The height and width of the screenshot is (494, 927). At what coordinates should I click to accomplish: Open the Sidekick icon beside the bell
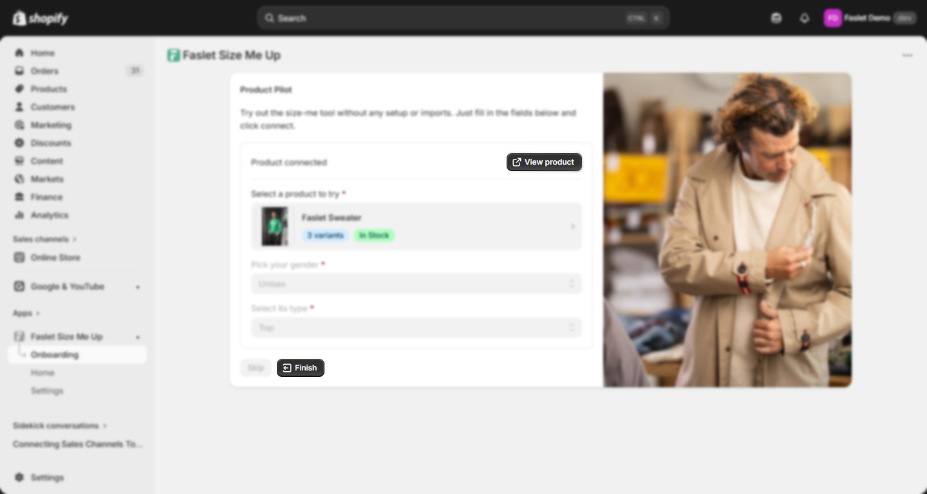click(x=776, y=18)
